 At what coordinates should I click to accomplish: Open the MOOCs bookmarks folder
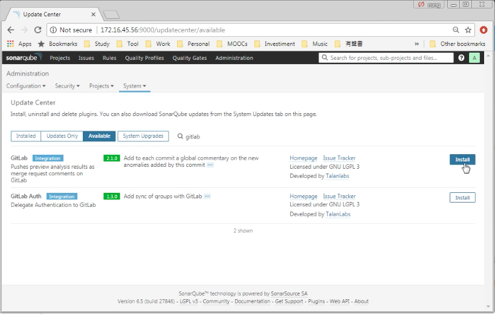(x=232, y=44)
